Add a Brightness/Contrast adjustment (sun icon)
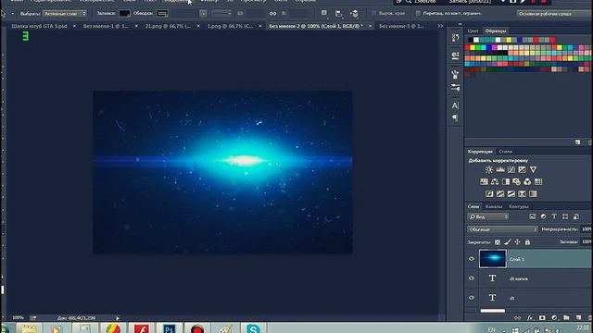 [x=489, y=169]
